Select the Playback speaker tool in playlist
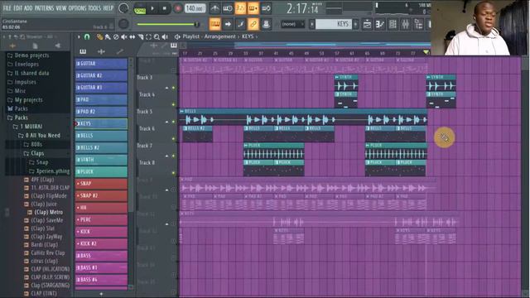The image size is (530, 298). [165, 36]
